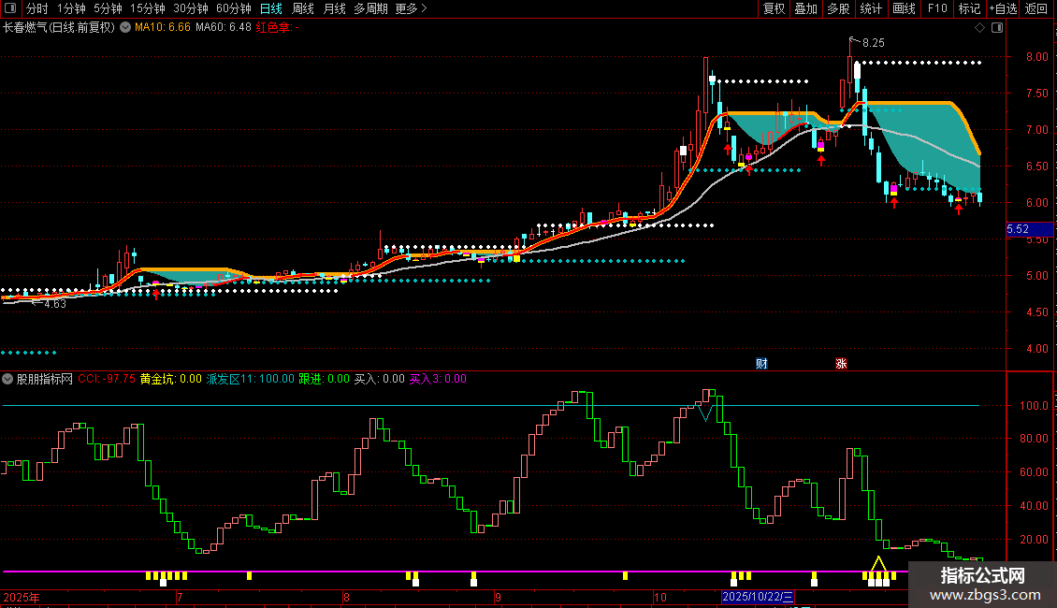The image size is (1057, 608).
Task: Expand 股朋指标网 sub-indicator settings icon
Action: pyautogui.click(x=7, y=379)
